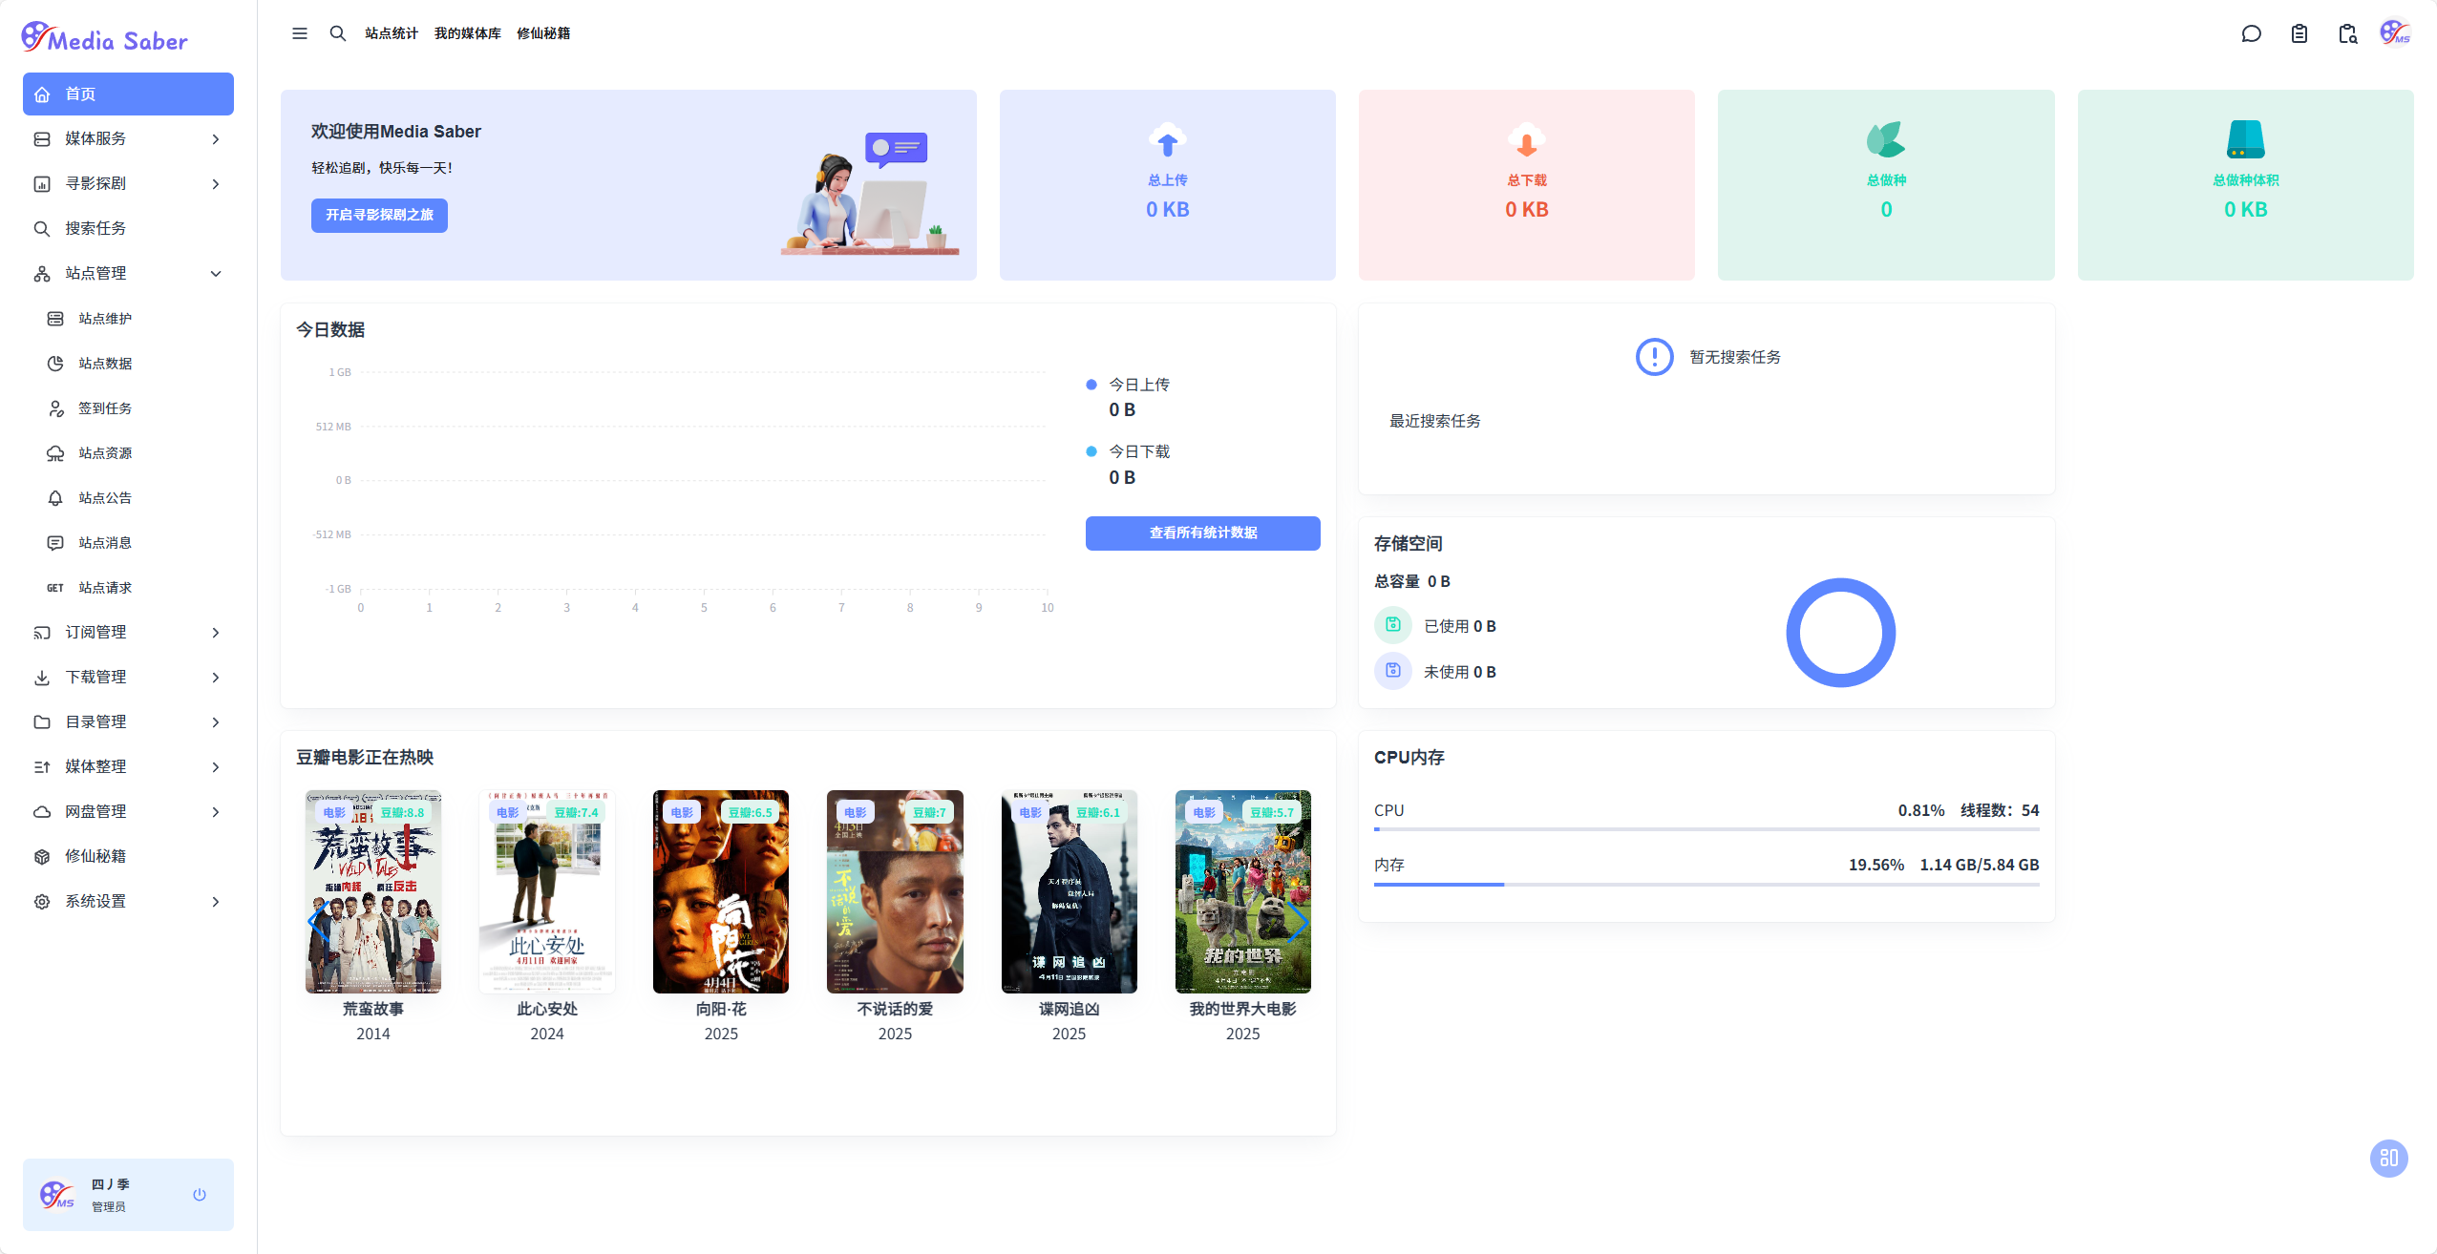Click the floating layout button at bottom right
Screen dimensions: 2437x1254
(x=2388, y=1159)
